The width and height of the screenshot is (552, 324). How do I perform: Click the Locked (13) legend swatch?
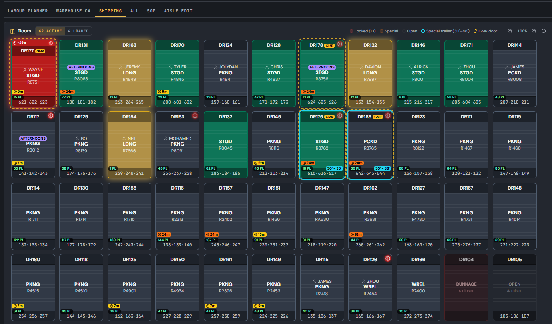tap(351, 31)
